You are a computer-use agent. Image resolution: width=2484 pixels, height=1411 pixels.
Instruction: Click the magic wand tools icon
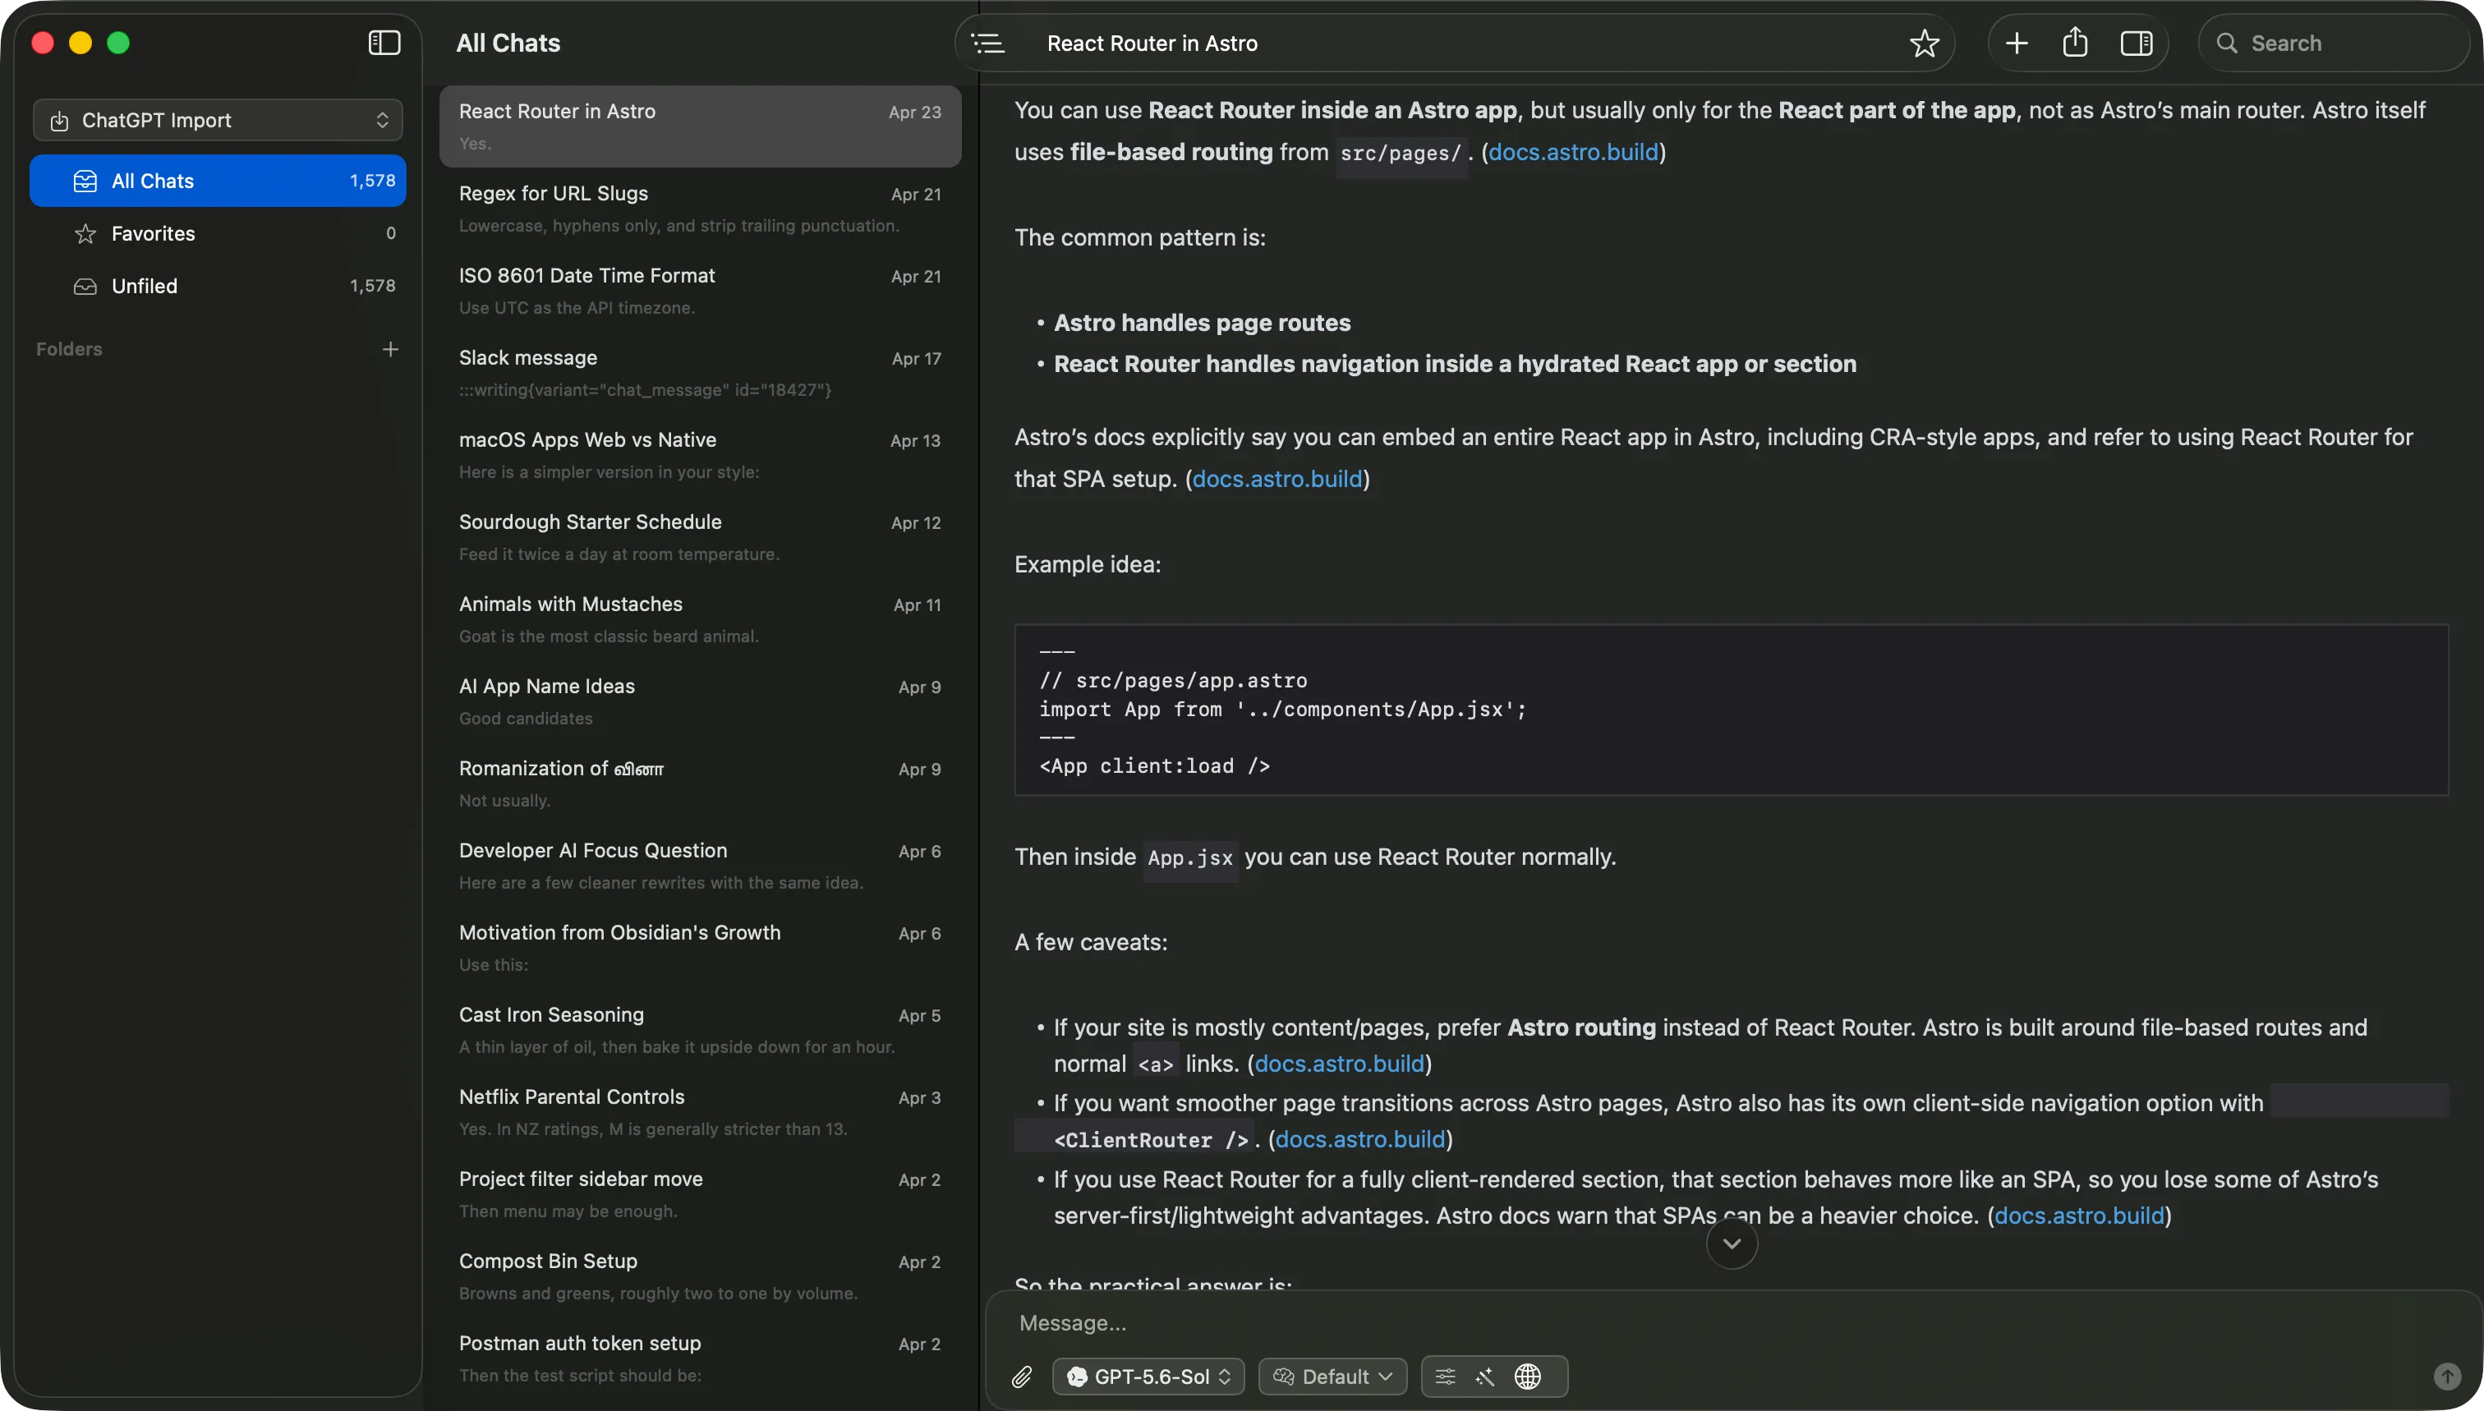pyautogui.click(x=1485, y=1377)
